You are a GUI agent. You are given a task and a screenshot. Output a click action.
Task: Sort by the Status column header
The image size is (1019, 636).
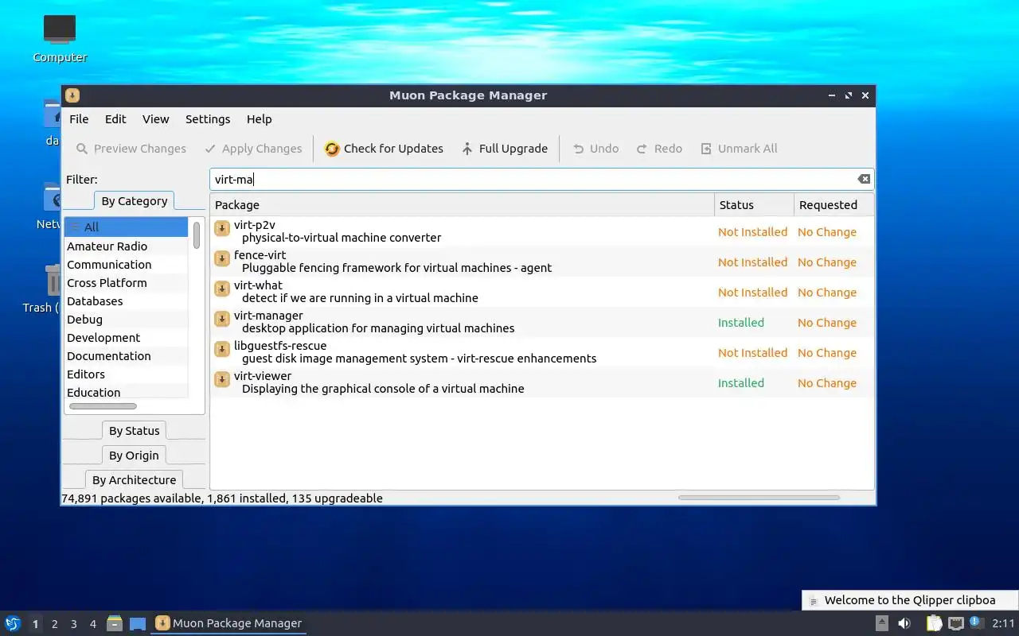click(x=754, y=205)
